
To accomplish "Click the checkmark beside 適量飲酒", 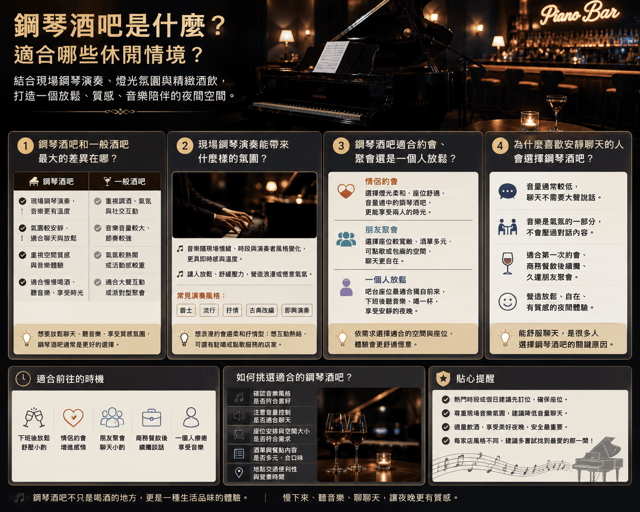I will coord(446,427).
